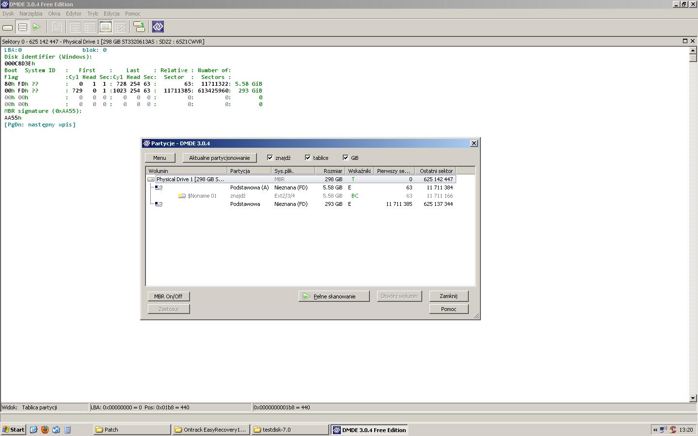Image resolution: width=698 pixels, height=436 pixels.
Task: Click the Menu button in Partycje dialog
Action: click(159, 158)
